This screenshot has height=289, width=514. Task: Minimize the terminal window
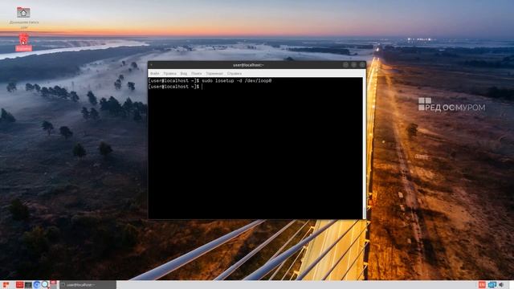pos(345,65)
